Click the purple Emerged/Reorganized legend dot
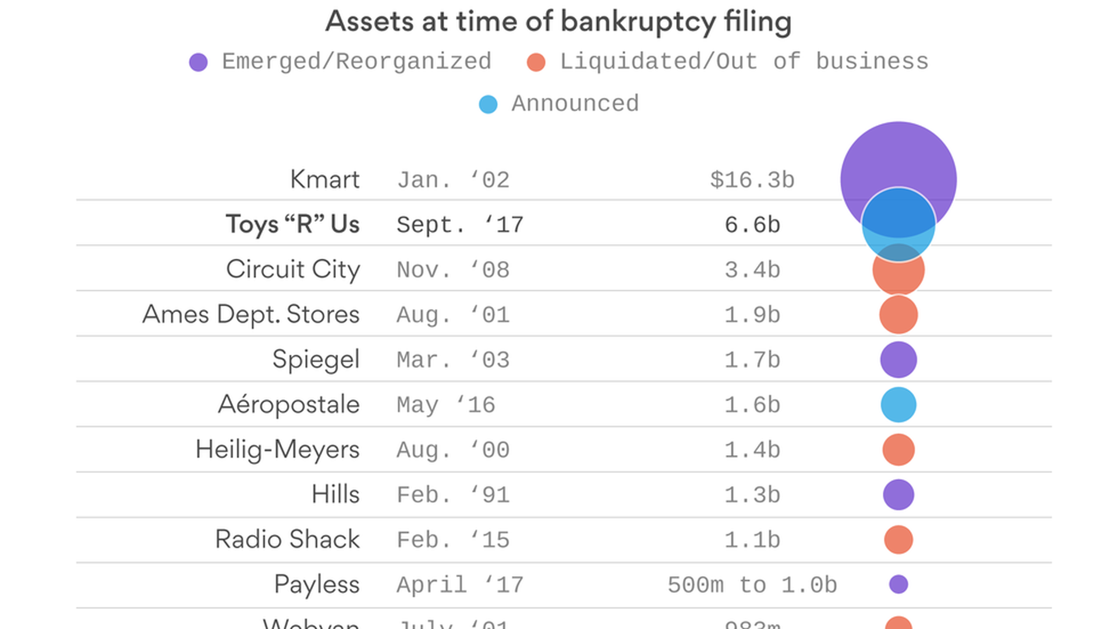The height and width of the screenshot is (629, 1118). point(199,62)
